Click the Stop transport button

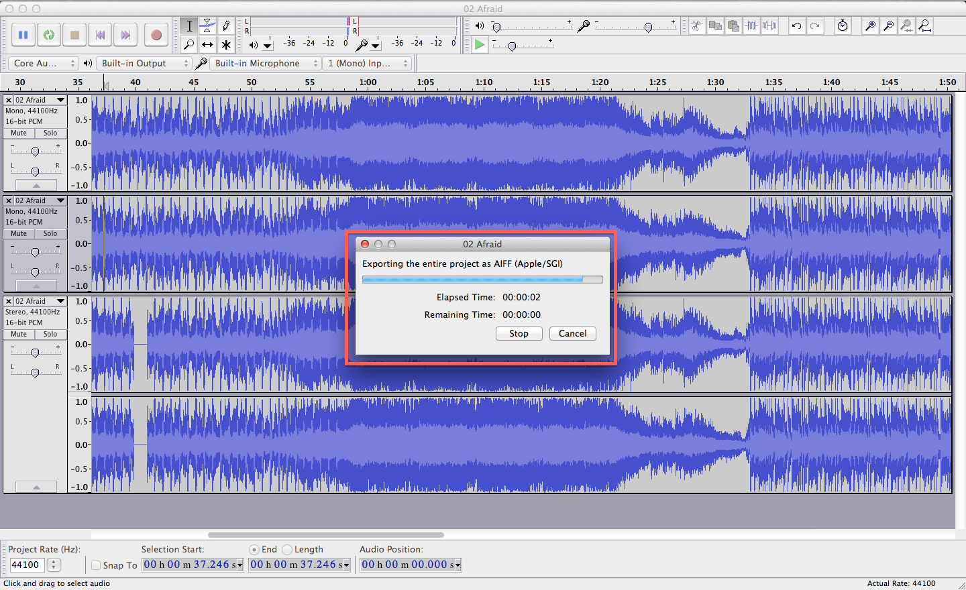[74, 35]
